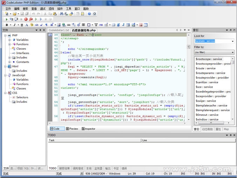This screenshot has height=178, width=237.
Task: Click the Save icon in toolbar
Action: click(x=22, y=14)
